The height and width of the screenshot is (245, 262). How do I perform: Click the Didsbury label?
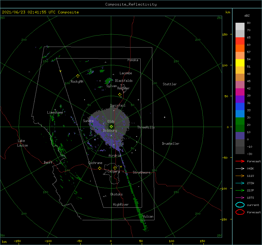[x=110, y=131]
